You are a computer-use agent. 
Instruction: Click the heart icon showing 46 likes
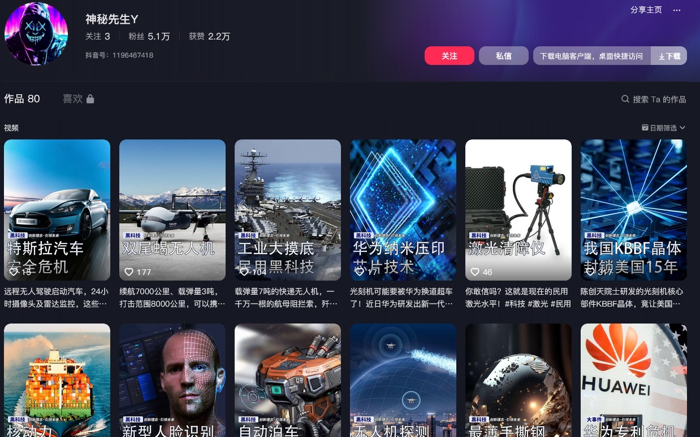[x=475, y=272]
